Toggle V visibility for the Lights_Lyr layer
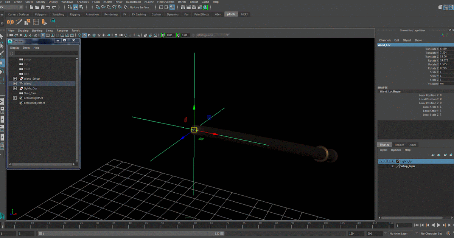The image size is (454, 238). (x=381, y=161)
